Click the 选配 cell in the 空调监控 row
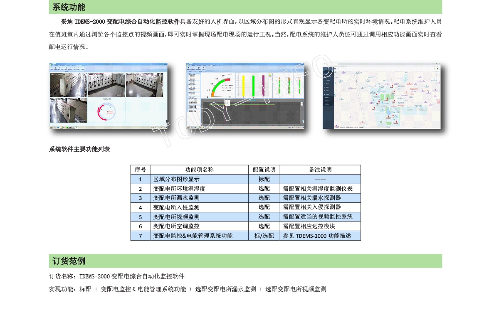Viewport: 499px width, 315px height. [x=264, y=226]
